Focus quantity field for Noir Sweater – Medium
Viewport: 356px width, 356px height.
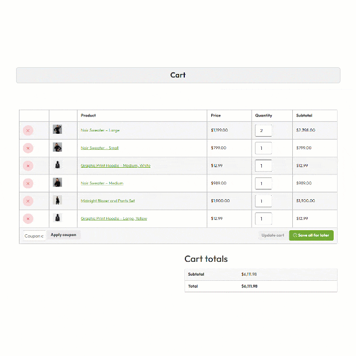(x=263, y=184)
